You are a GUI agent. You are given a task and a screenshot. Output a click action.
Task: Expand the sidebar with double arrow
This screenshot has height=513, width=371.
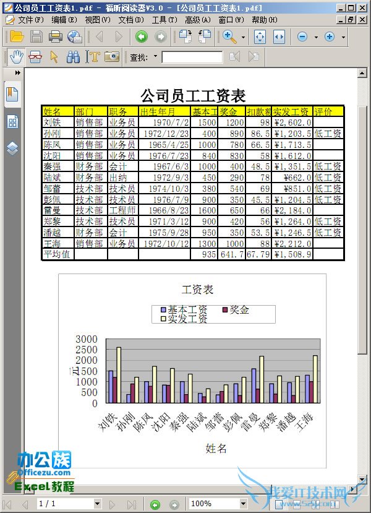18,73
